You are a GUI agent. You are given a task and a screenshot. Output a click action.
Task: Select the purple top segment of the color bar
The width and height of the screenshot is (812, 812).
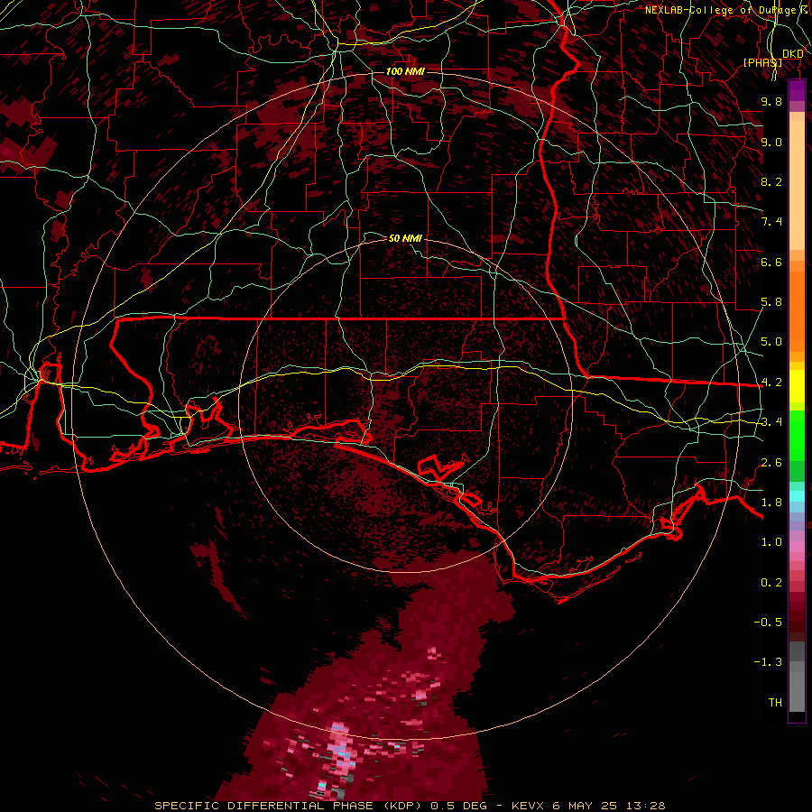point(797,90)
